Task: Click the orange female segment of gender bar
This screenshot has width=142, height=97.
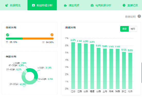Action: point(38,39)
